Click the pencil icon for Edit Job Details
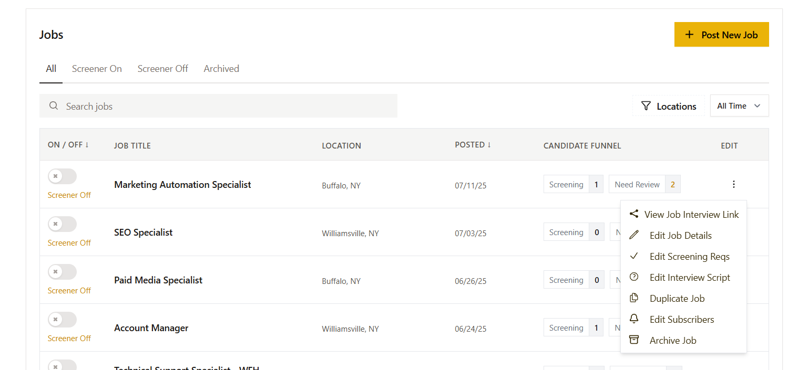 (x=634, y=235)
